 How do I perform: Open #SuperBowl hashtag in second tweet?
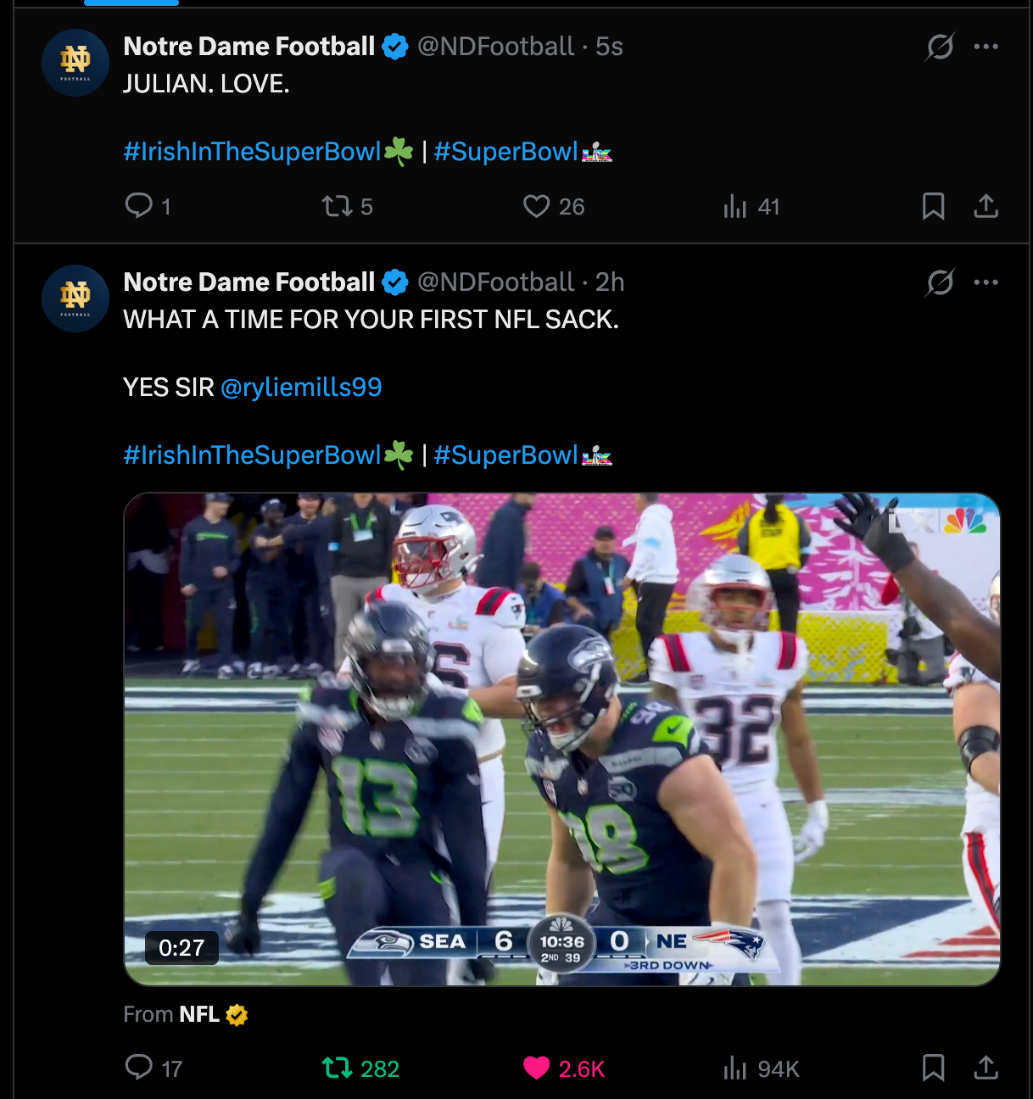(506, 455)
